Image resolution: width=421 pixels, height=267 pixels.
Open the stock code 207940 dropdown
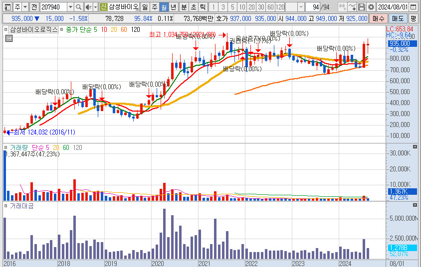click(69, 7)
